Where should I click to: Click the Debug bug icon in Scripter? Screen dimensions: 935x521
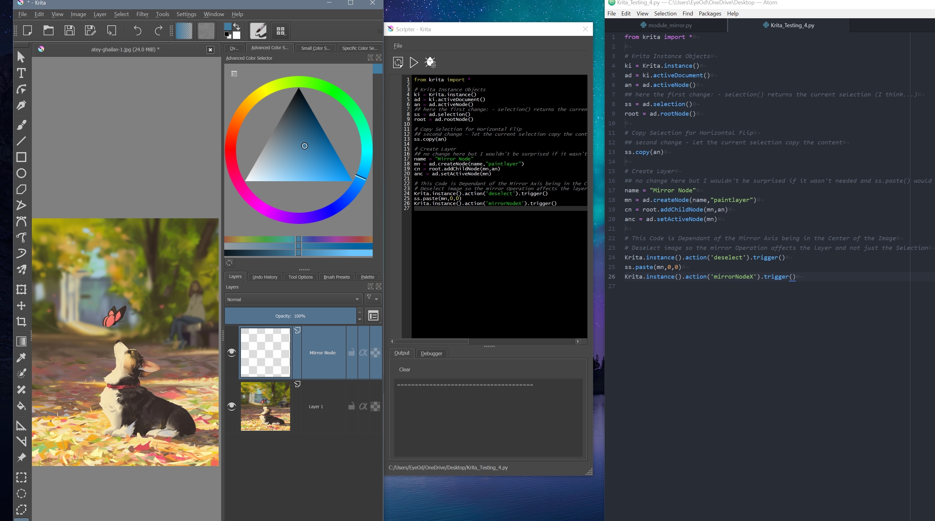point(430,62)
